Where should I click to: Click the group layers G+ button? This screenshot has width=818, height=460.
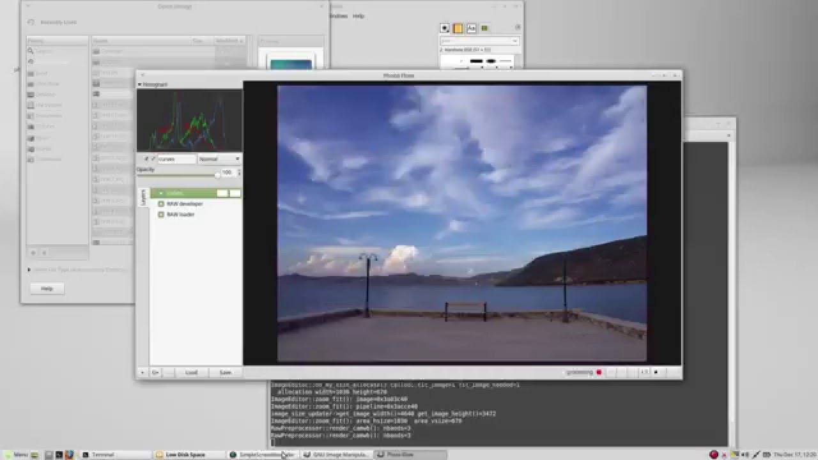click(x=155, y=372)
